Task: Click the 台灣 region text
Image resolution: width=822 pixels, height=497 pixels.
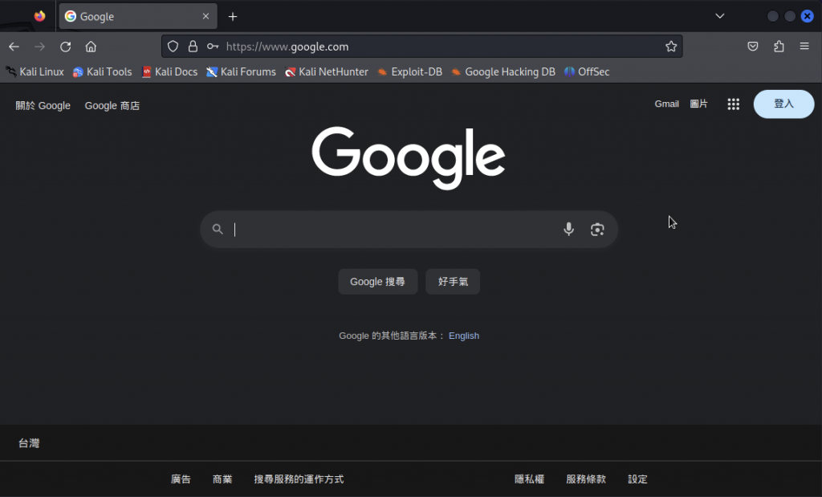Action: point(29,443)
